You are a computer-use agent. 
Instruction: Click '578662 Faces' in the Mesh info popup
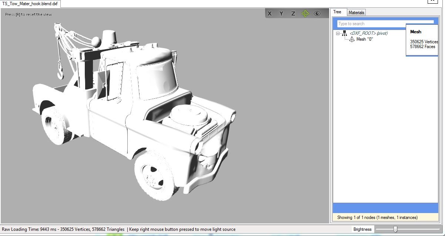point(422,47)
